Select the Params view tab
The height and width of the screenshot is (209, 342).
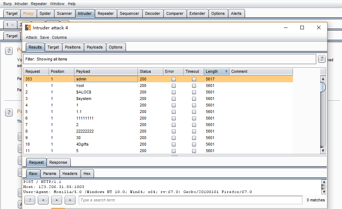pyautogui.click(x=50, y=174)
